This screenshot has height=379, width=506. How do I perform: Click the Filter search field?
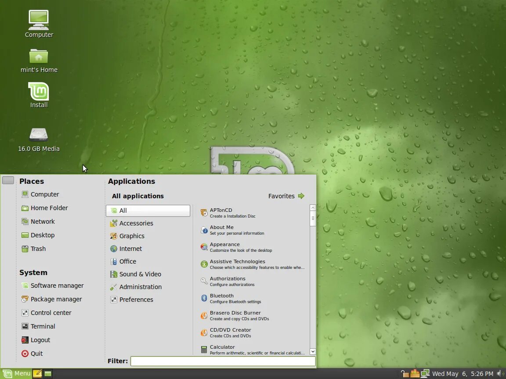point(223,361)
